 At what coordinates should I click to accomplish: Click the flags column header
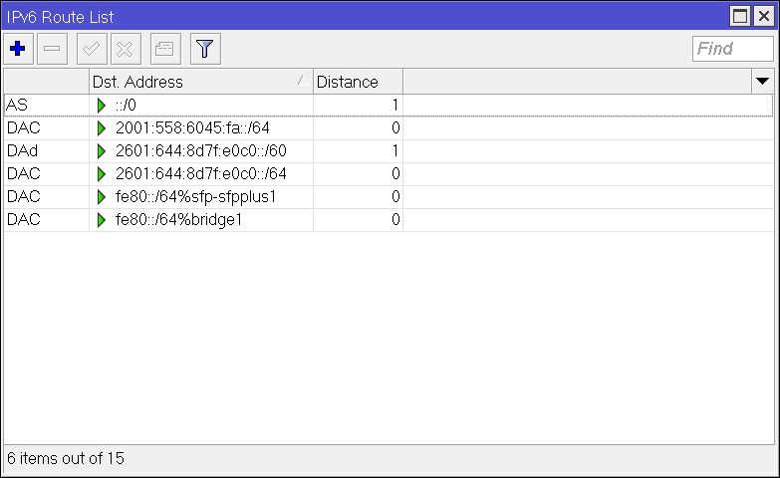[46, 82]
